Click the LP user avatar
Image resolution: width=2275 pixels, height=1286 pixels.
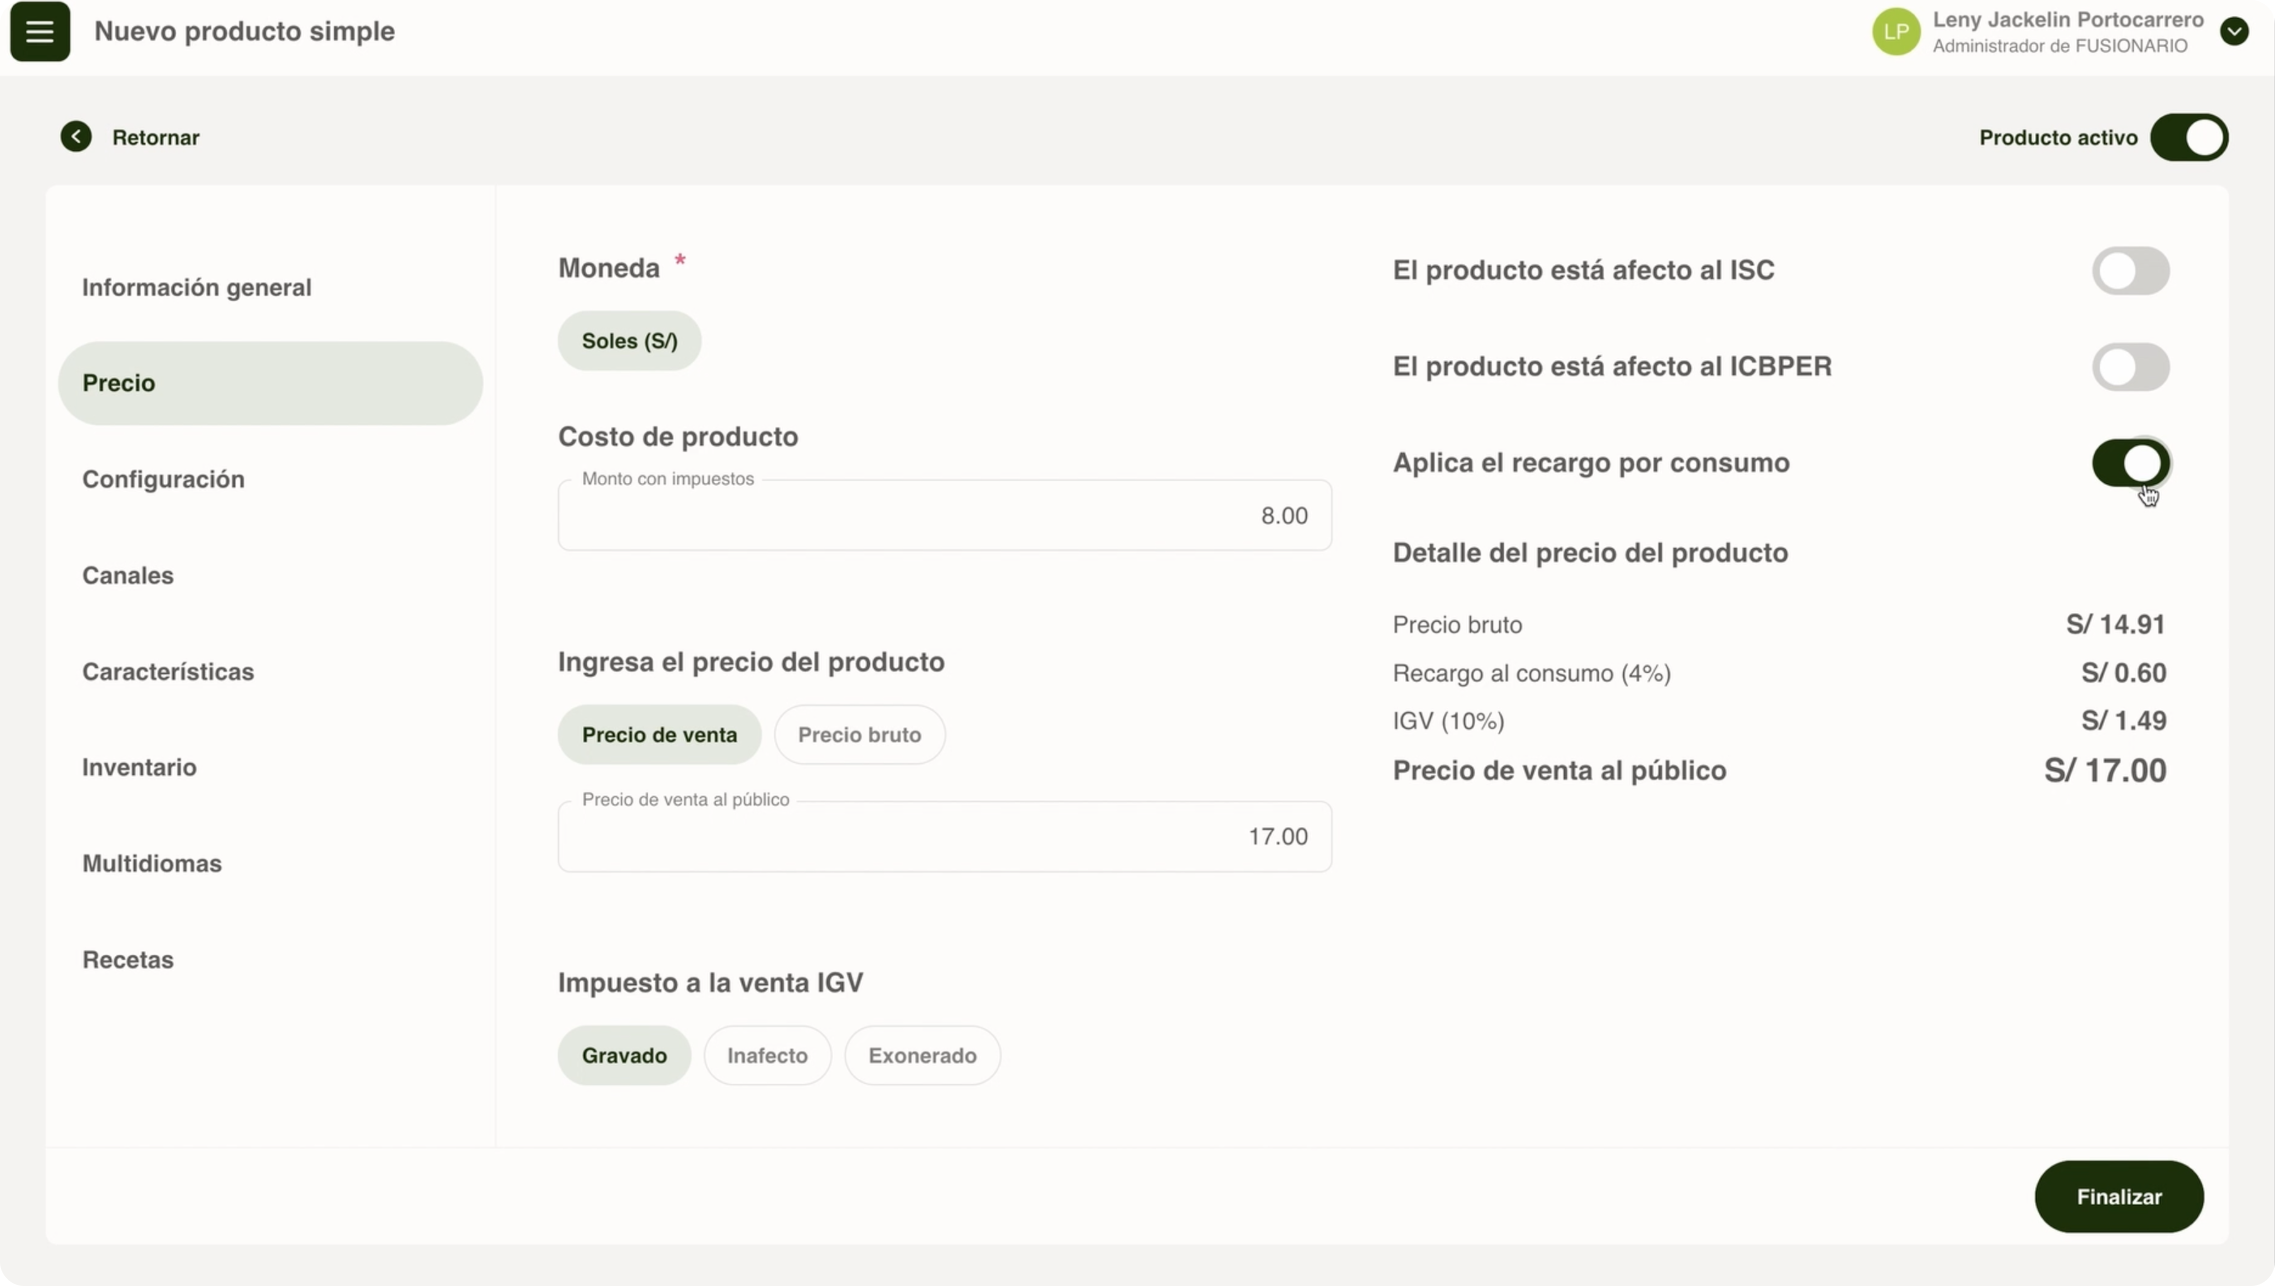click(x=1895, y=32)
